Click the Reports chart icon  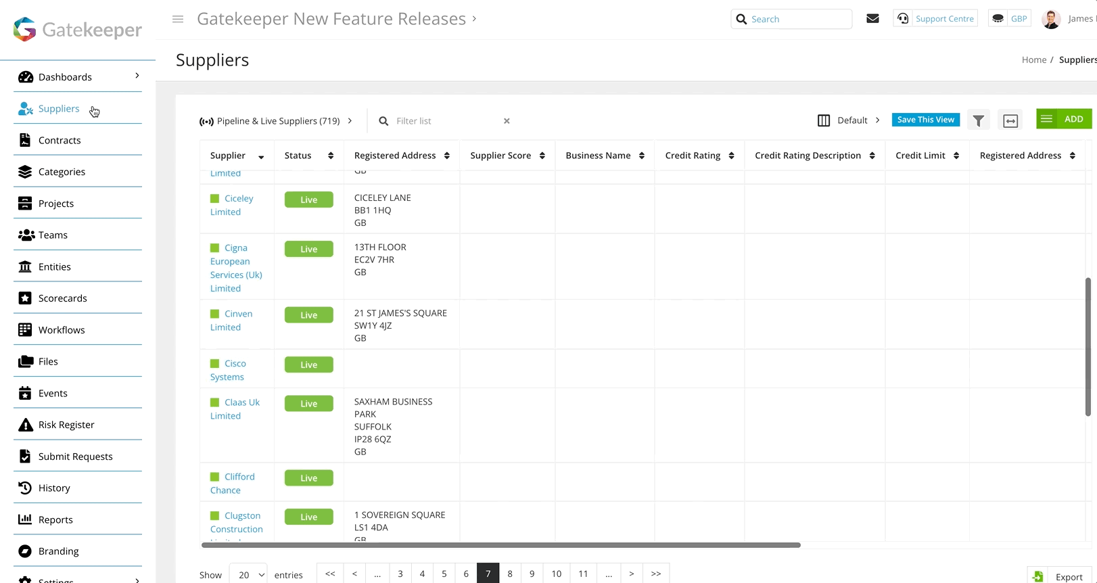click(25, 519)
